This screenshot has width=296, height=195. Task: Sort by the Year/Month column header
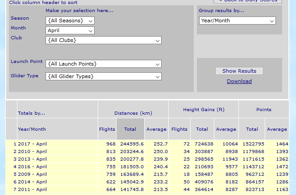pos(32,129)
